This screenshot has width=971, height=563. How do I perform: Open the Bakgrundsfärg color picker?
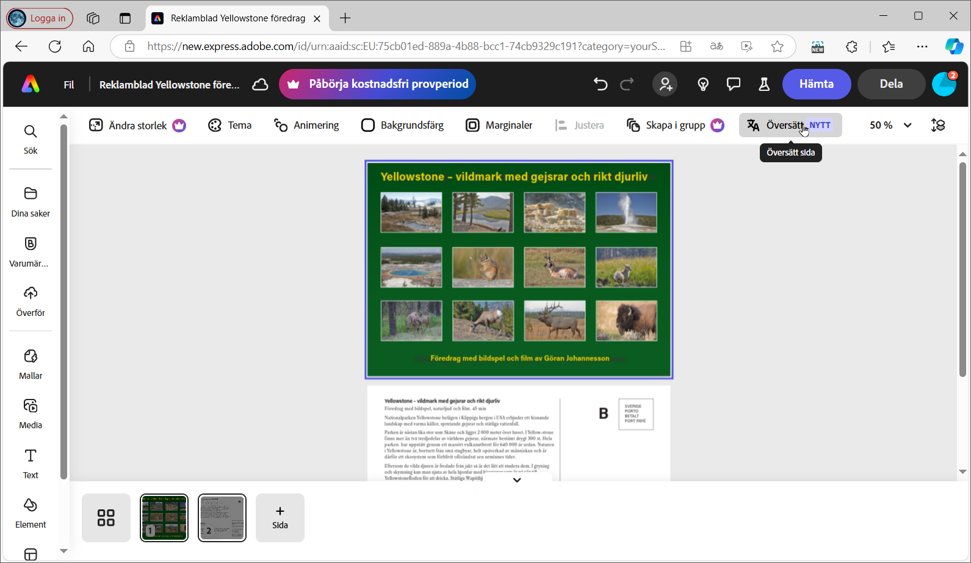pyautogui.click(x=403, y=125)
